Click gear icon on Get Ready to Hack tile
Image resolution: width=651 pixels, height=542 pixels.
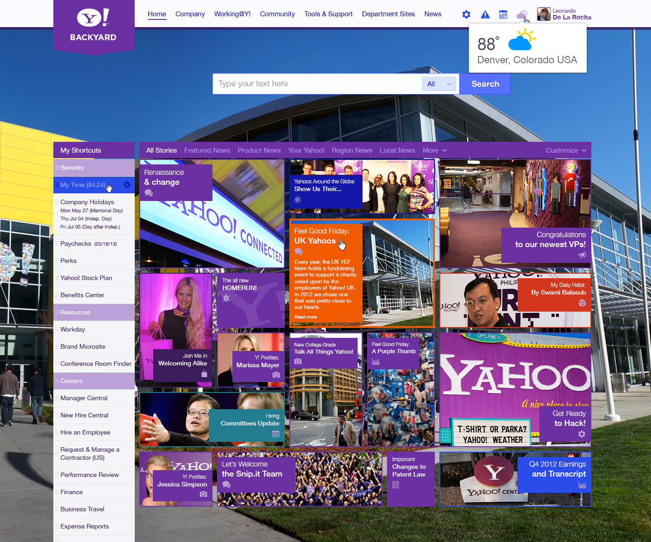coord(581,434)
